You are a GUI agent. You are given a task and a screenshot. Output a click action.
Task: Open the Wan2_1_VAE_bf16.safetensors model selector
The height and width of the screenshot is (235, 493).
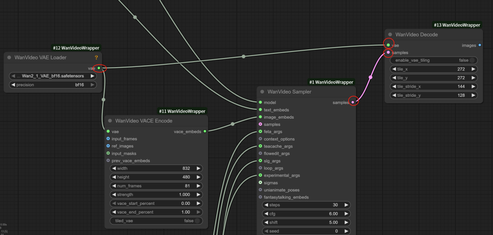[52, 76]
